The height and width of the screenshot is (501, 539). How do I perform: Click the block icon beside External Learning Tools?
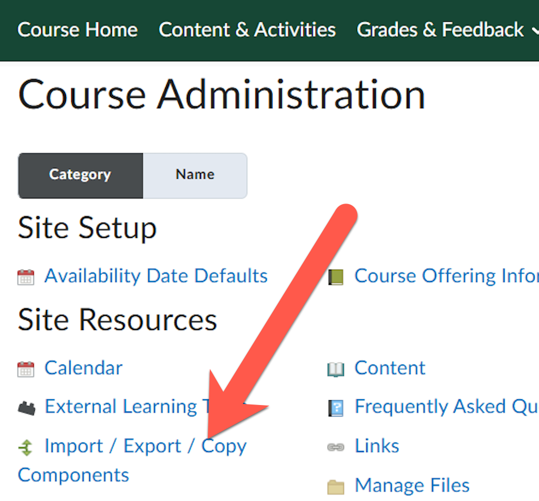[25, 408]
